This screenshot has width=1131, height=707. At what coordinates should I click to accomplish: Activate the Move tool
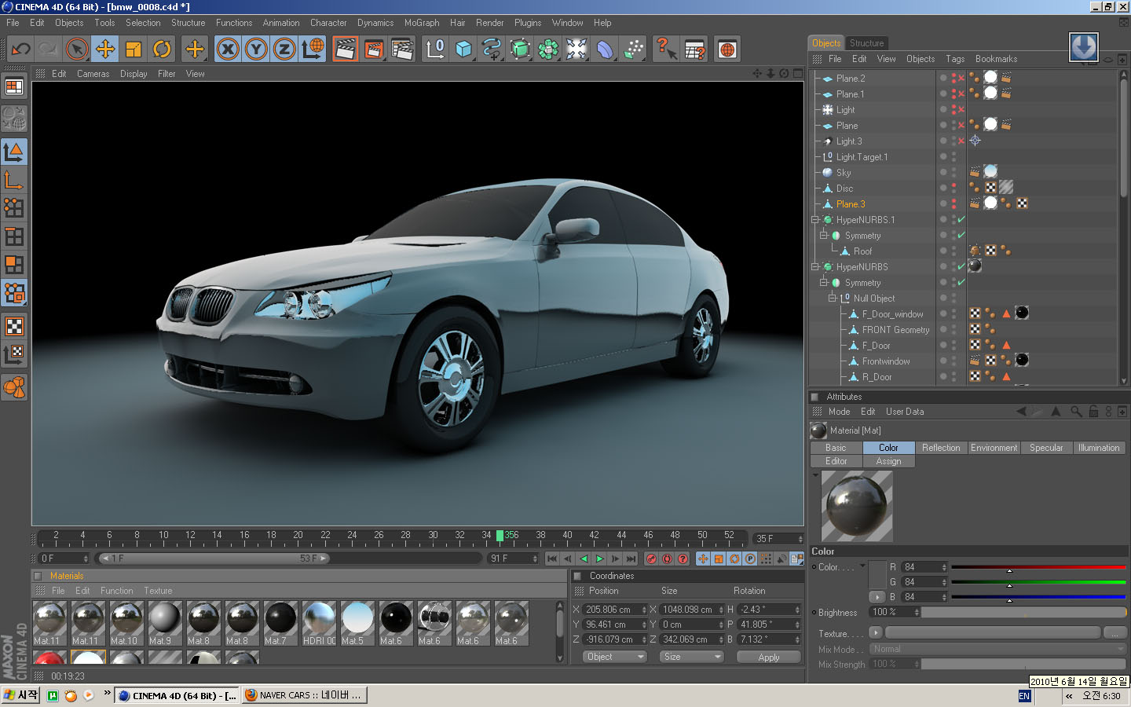coord(105,49)
